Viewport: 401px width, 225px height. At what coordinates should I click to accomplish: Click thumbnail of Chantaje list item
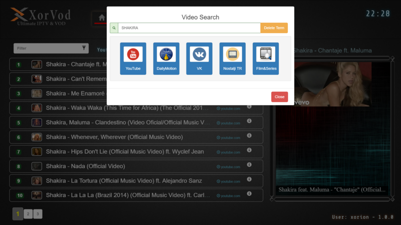tap(37, 64)
